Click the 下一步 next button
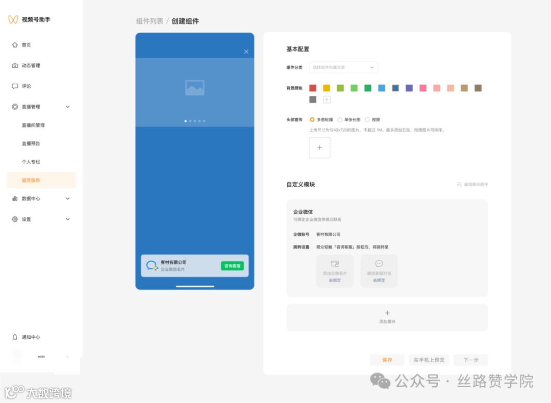The width and height of the screenshot is (551, 403). tap(470, 360)
